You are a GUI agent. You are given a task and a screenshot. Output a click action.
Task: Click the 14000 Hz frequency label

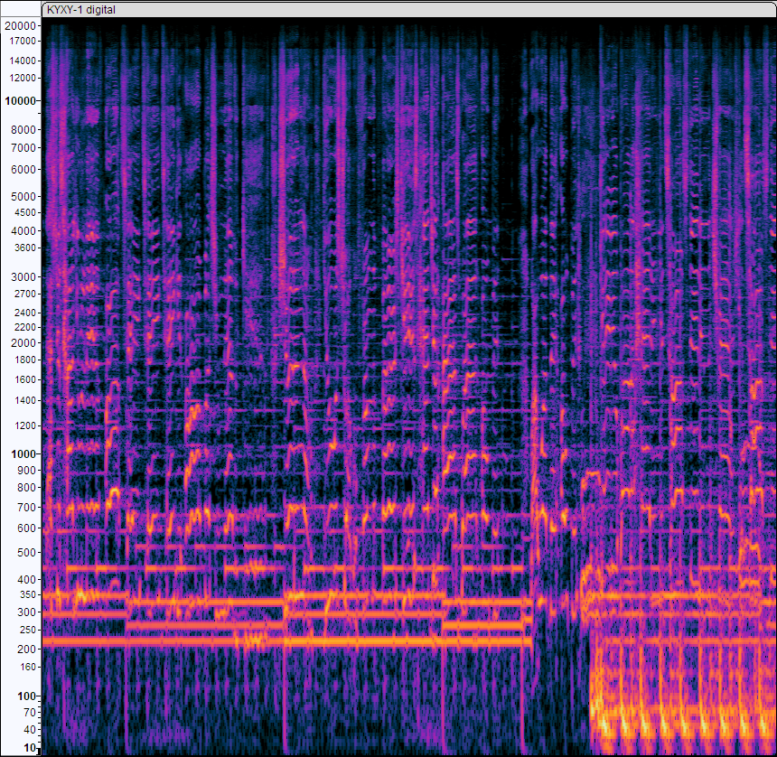[23, 61]
